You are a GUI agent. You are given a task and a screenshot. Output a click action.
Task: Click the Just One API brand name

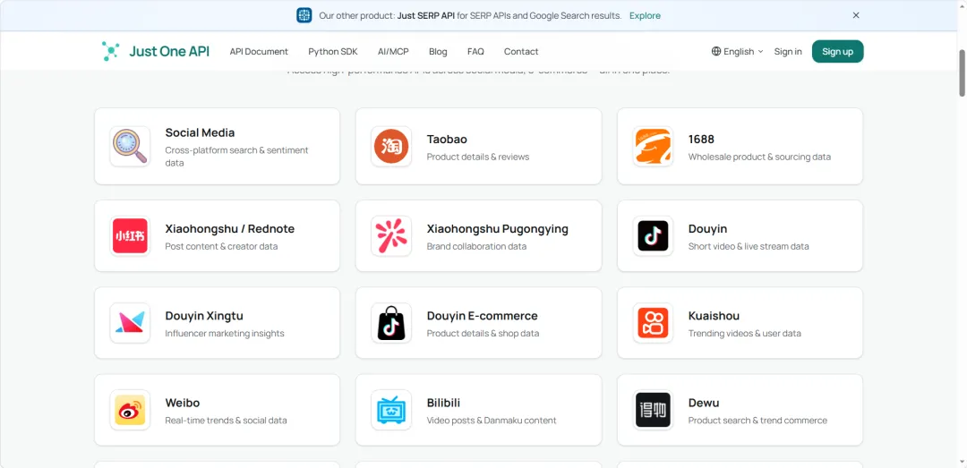click(x=169, y=51)
